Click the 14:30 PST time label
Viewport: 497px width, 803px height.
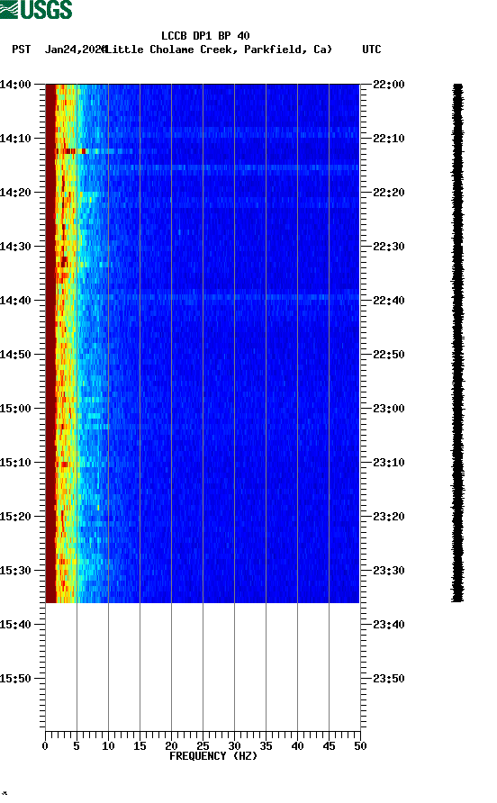point(15,247)
